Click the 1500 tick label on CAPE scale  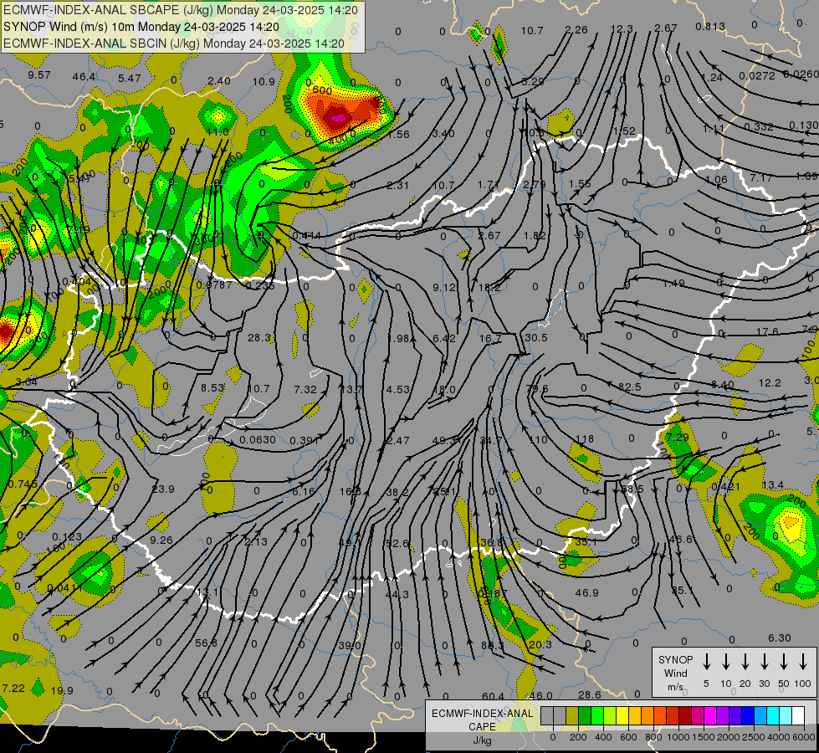[704, 737]
